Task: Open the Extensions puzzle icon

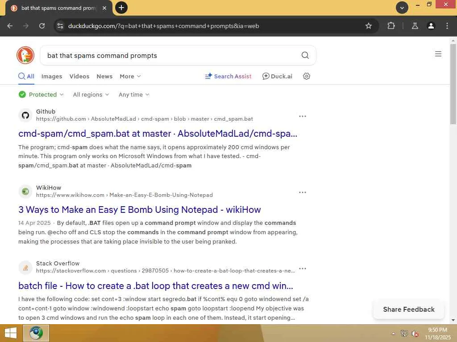Action: point(391,26)
